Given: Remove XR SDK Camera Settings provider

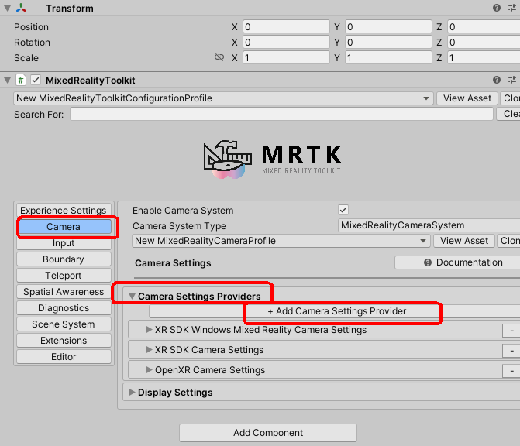Looking at the screenshot, I should [x=511, y=350].
